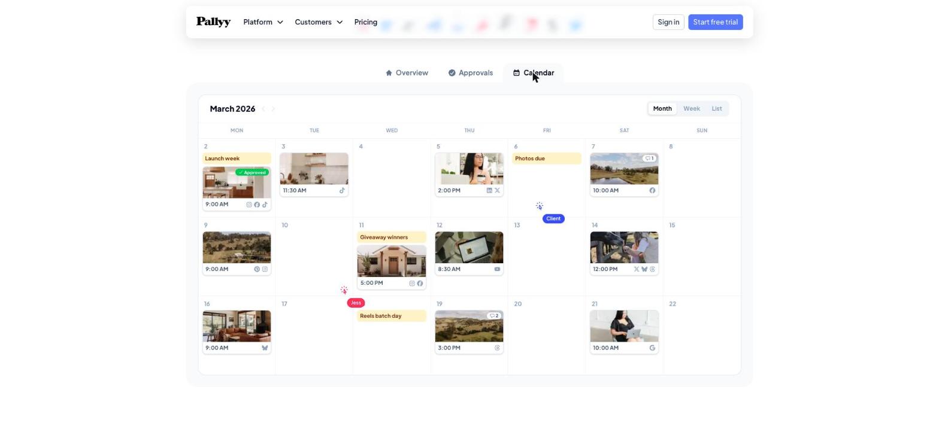Click the LinkedIn icon on 2:00 PM post
The image size is (939, 429).
coord(489,191)
